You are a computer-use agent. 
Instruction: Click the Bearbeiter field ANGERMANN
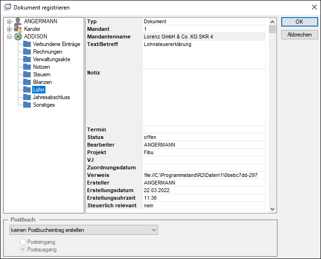(204, 145)
